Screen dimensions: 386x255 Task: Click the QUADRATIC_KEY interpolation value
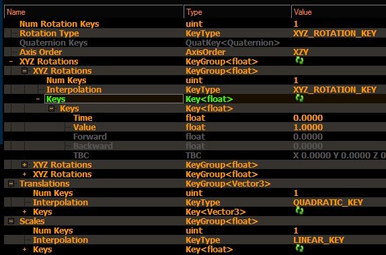pos(328,203)
